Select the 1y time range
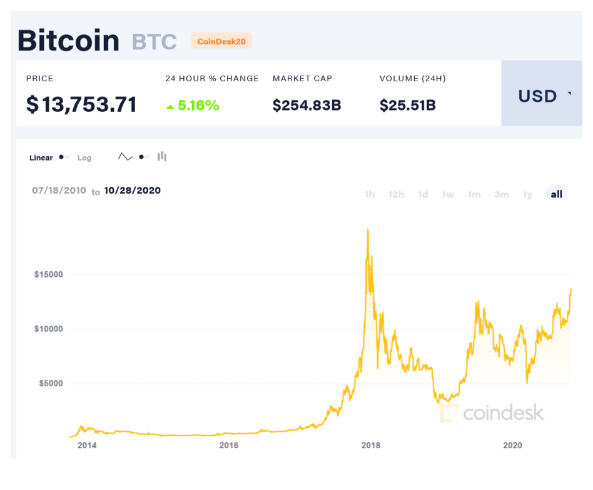 [527, 194]
